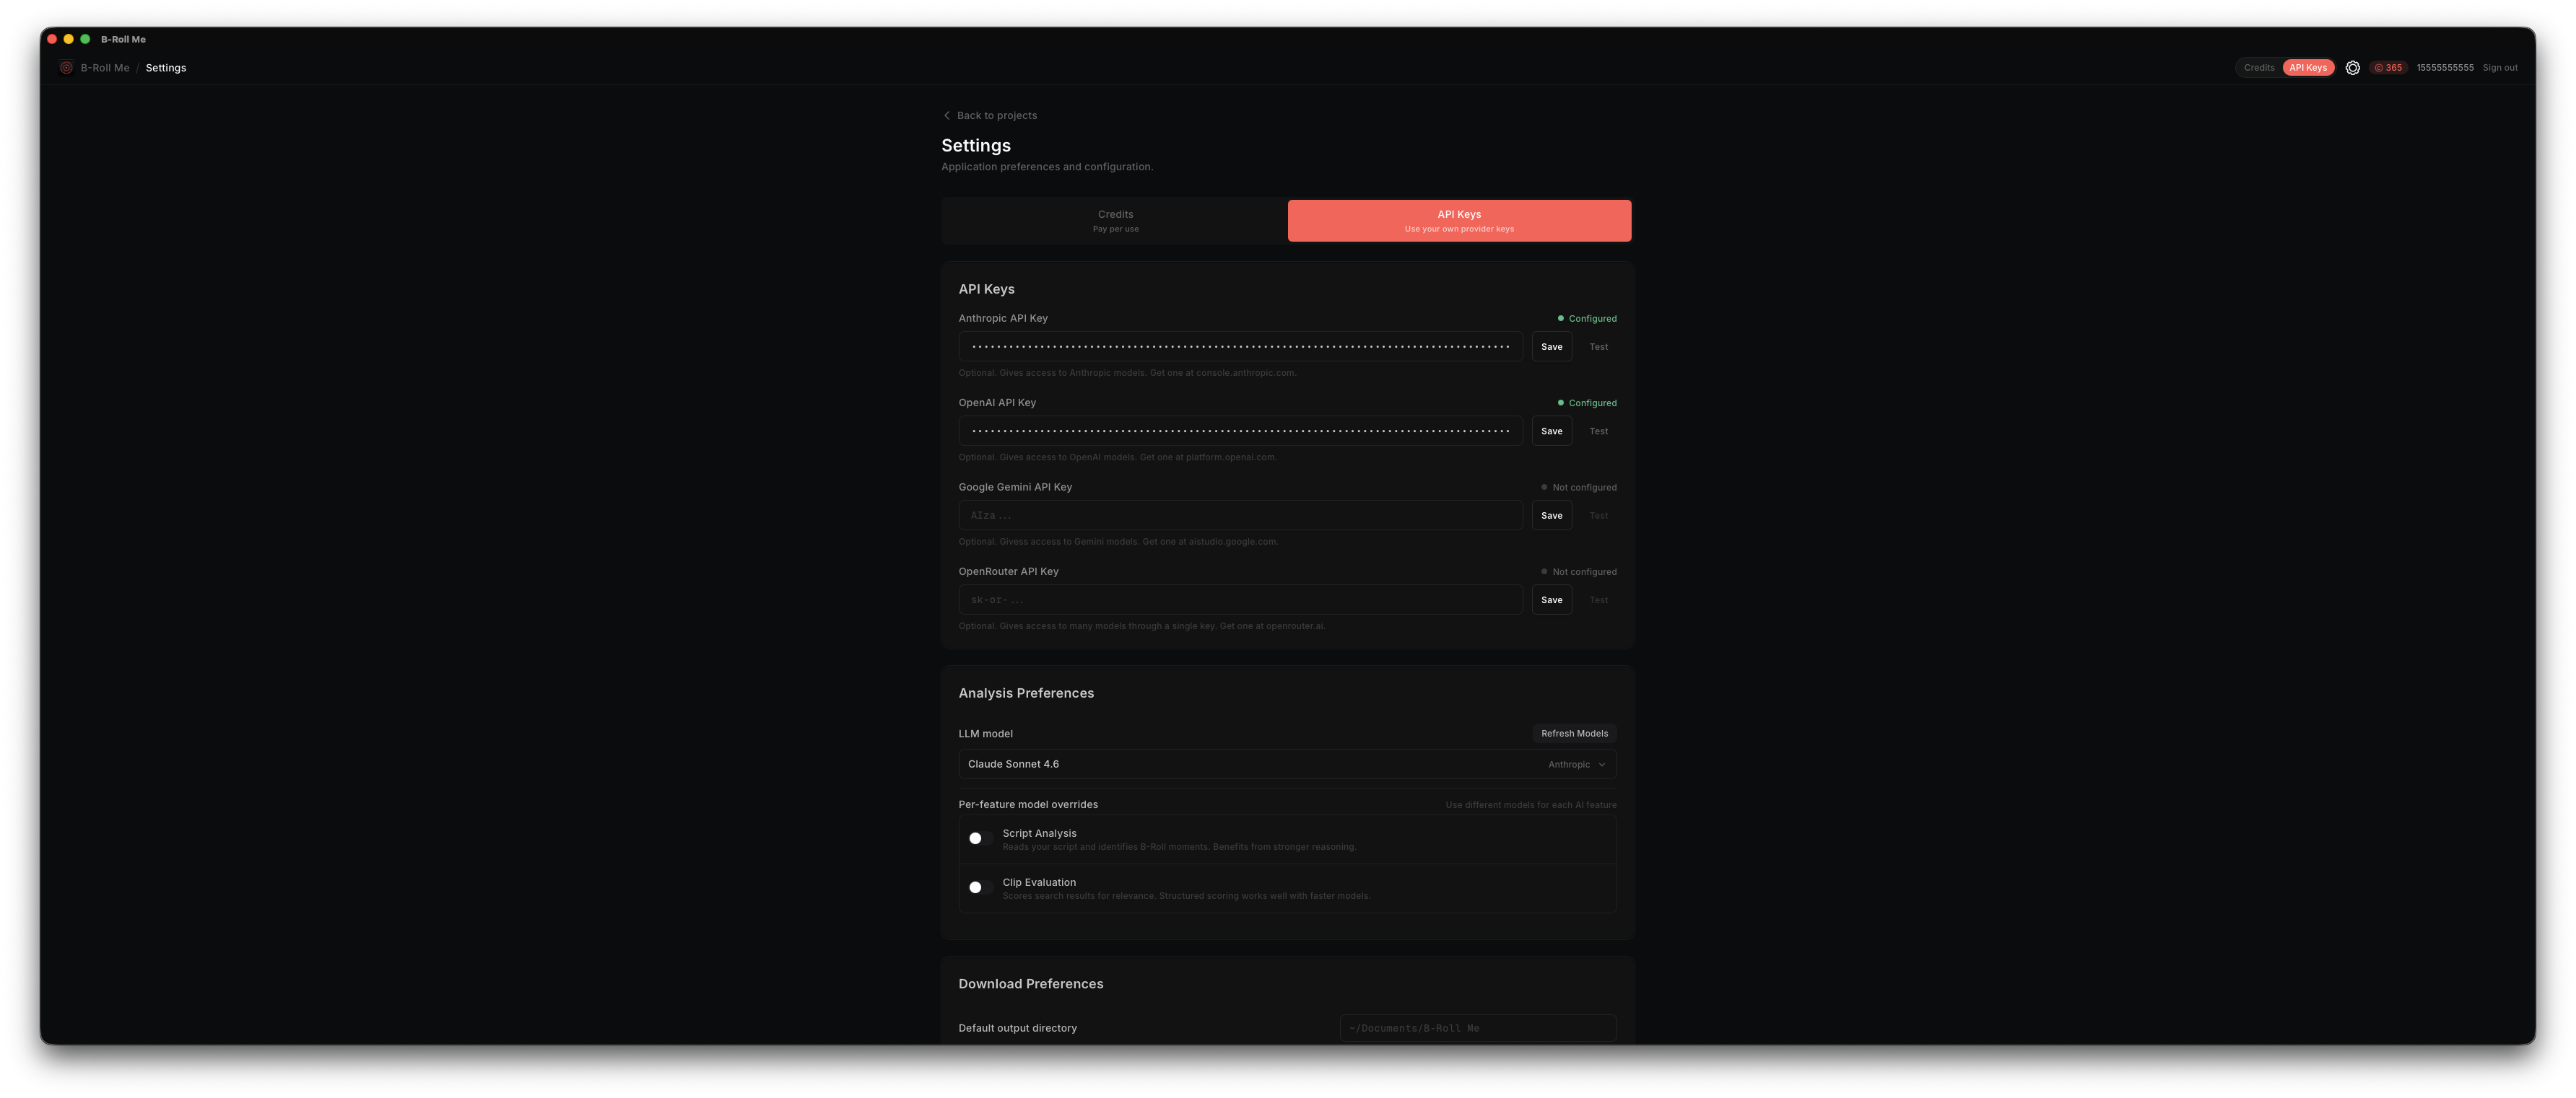The width and height of the screenshot is (2576, 1098).
Task: Click the OpenRouter API Key field
Action: tap(1240, 600)
